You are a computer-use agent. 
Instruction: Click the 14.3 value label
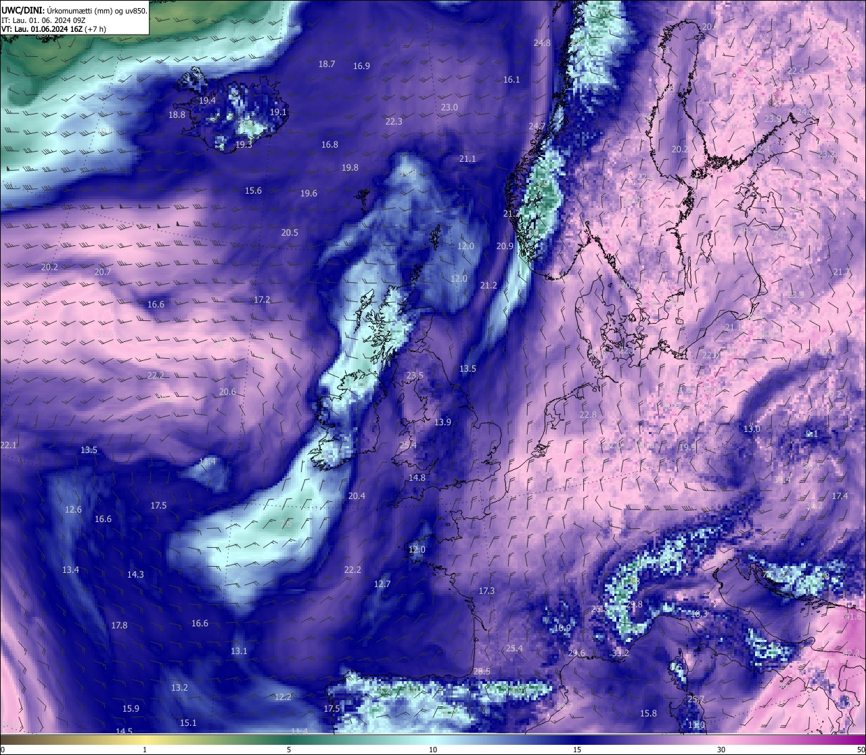click(135, 574)
